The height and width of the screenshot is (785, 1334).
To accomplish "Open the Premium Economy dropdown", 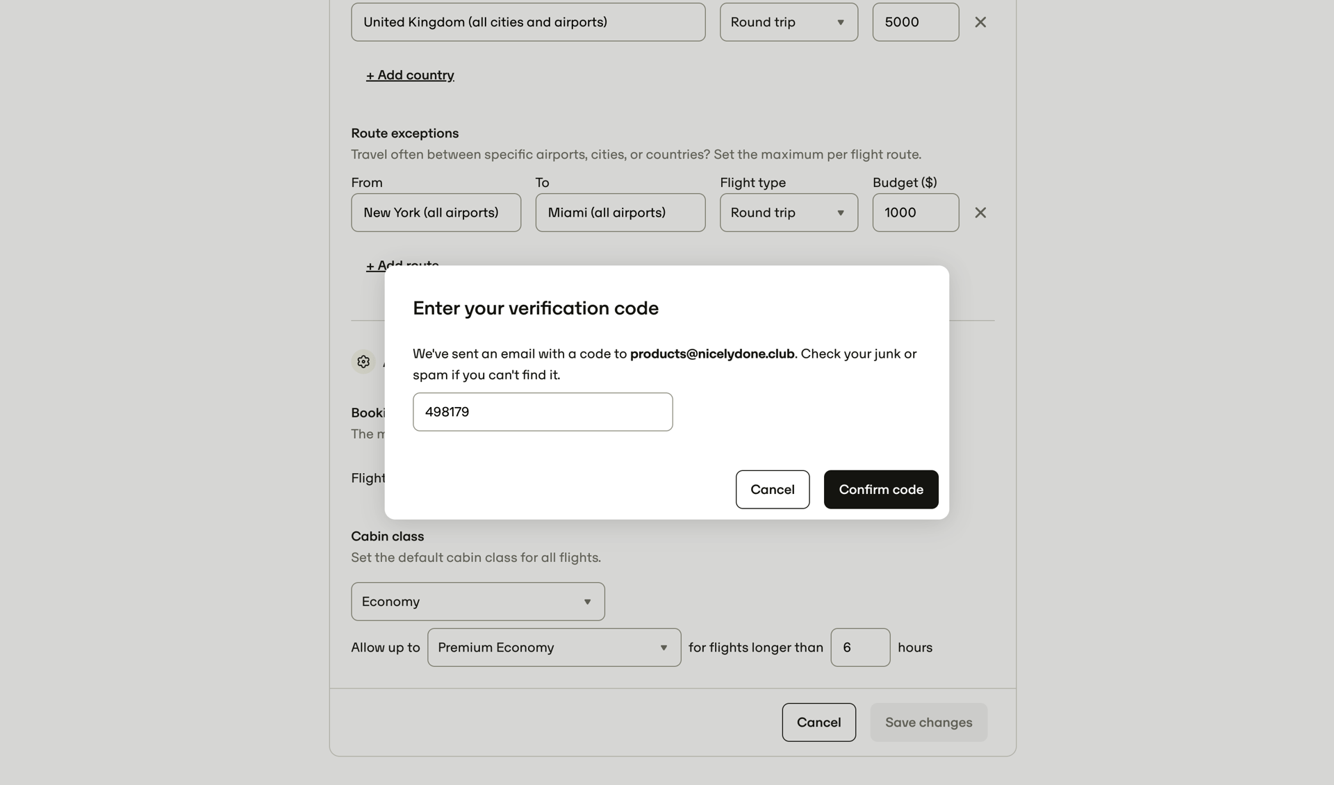I will tap(554, 647).
